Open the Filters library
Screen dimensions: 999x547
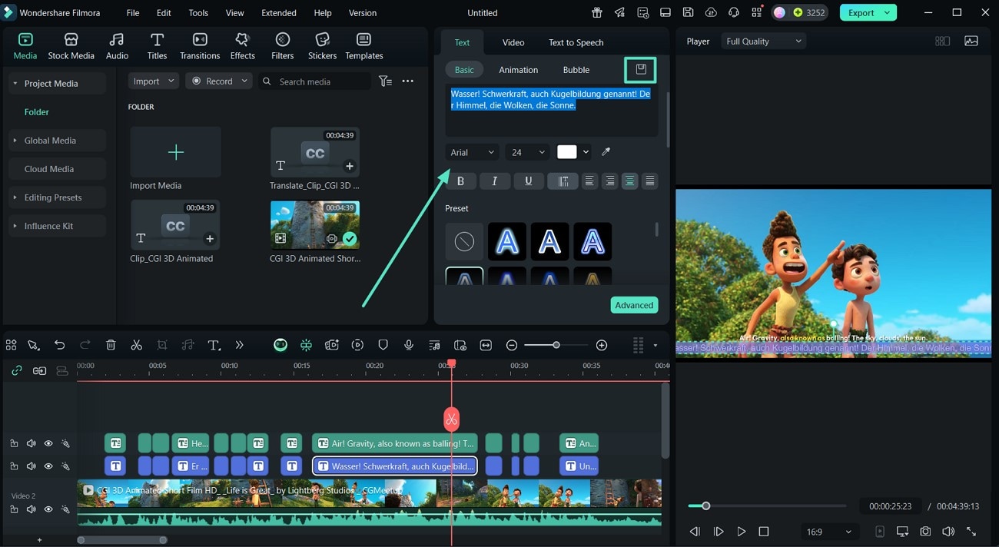point(283,46)
